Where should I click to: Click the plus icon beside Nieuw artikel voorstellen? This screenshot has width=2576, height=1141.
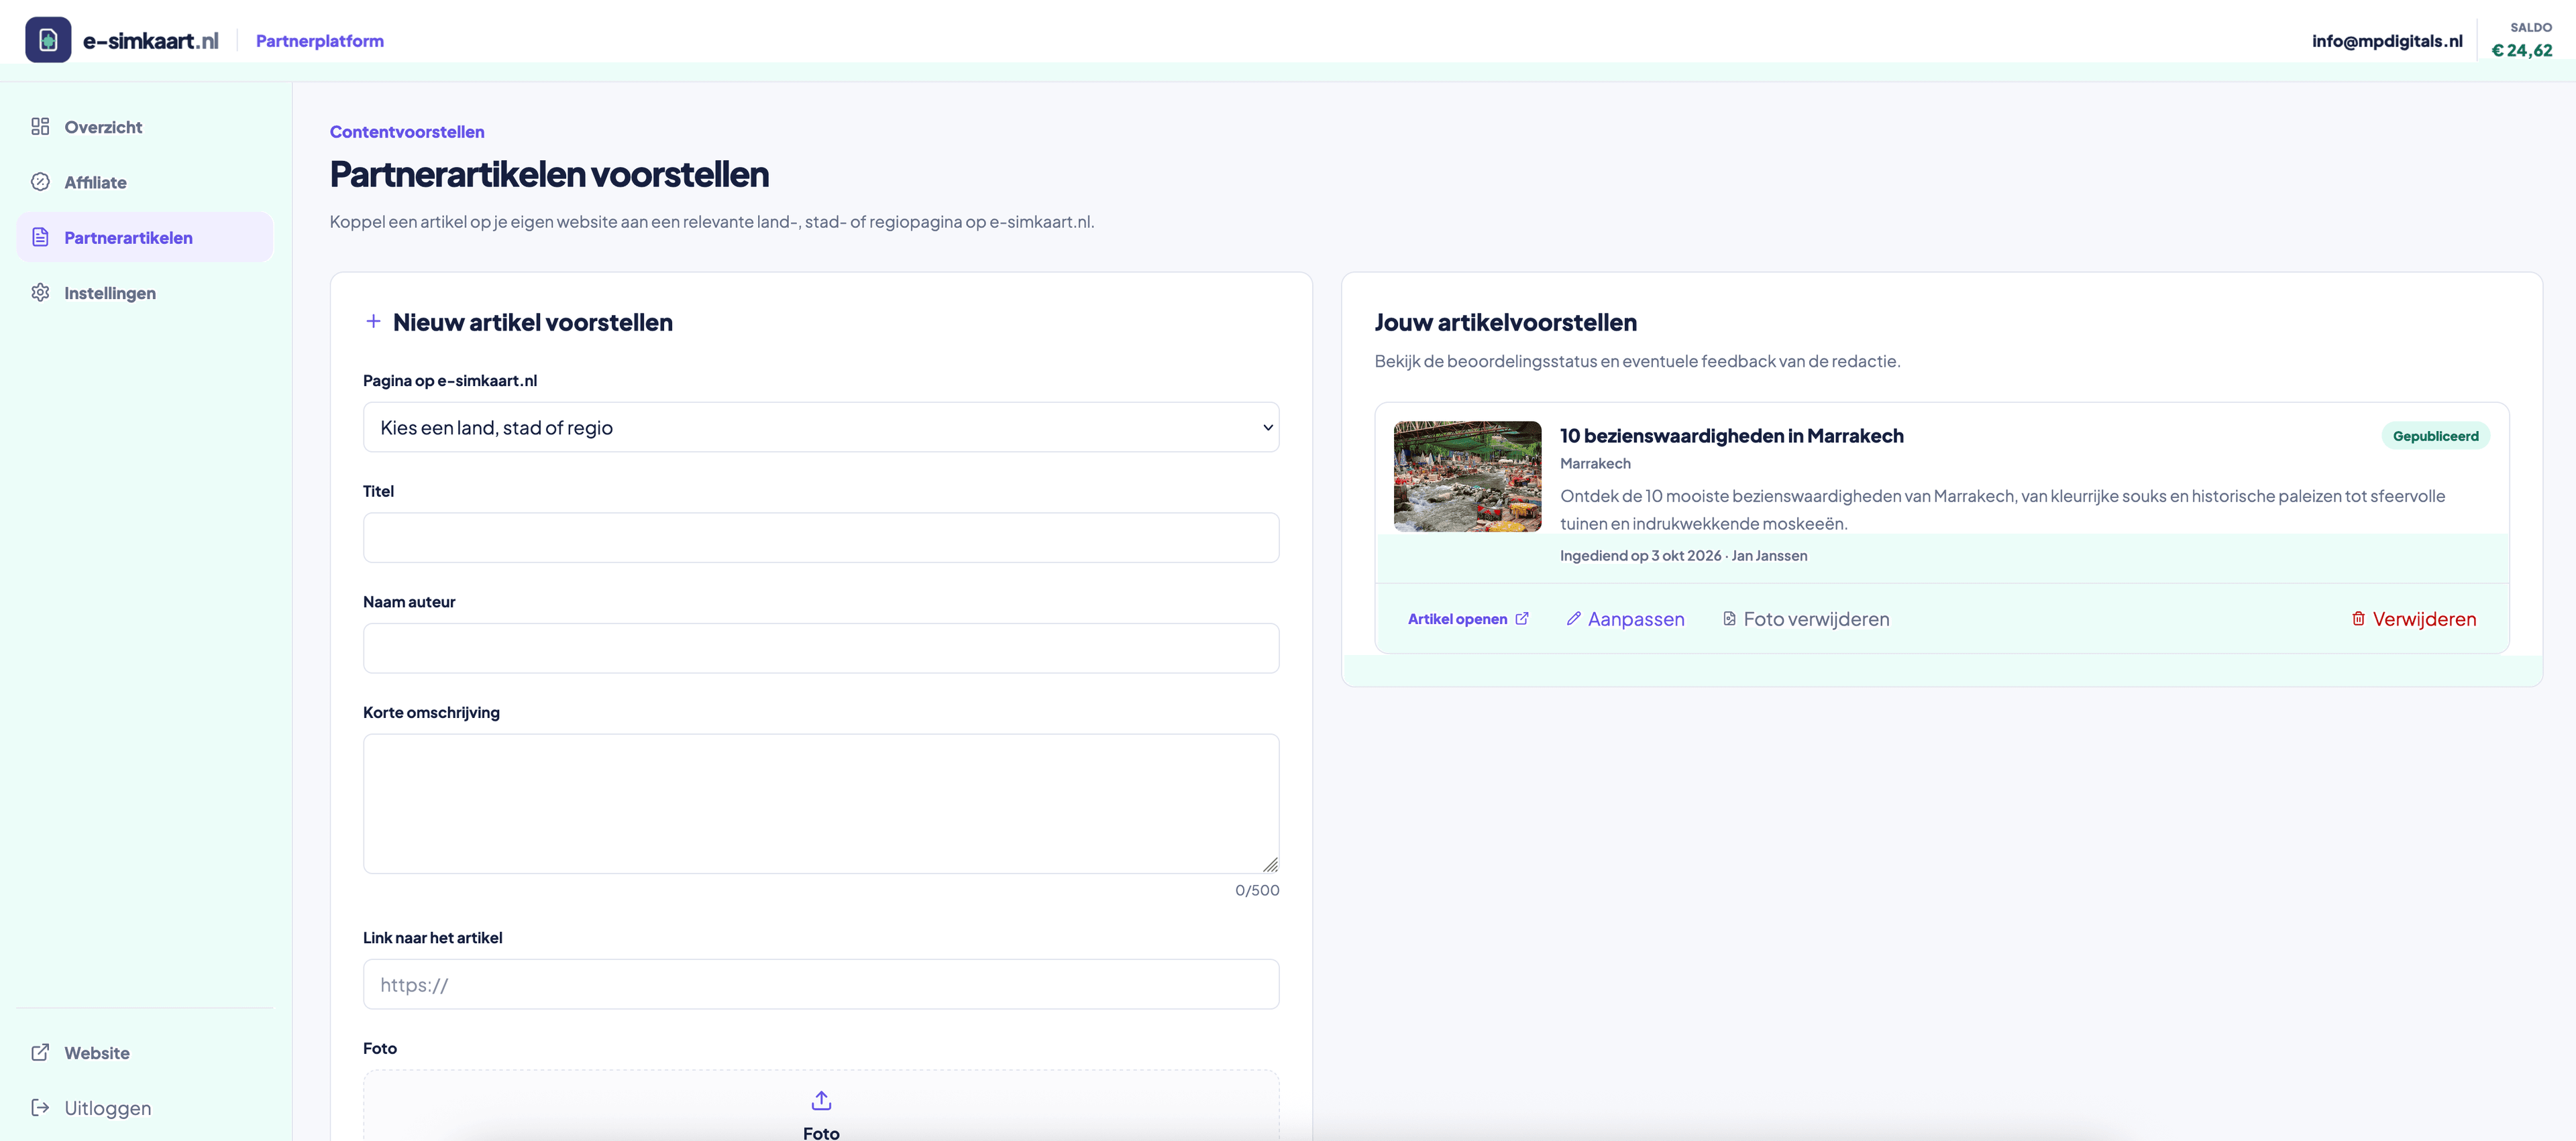[373, 320]
